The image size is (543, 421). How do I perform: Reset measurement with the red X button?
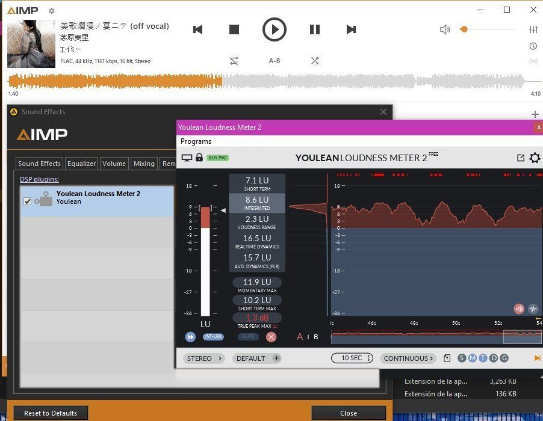coord(271,337)
